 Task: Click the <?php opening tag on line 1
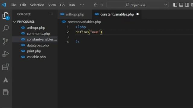[81, 27]
